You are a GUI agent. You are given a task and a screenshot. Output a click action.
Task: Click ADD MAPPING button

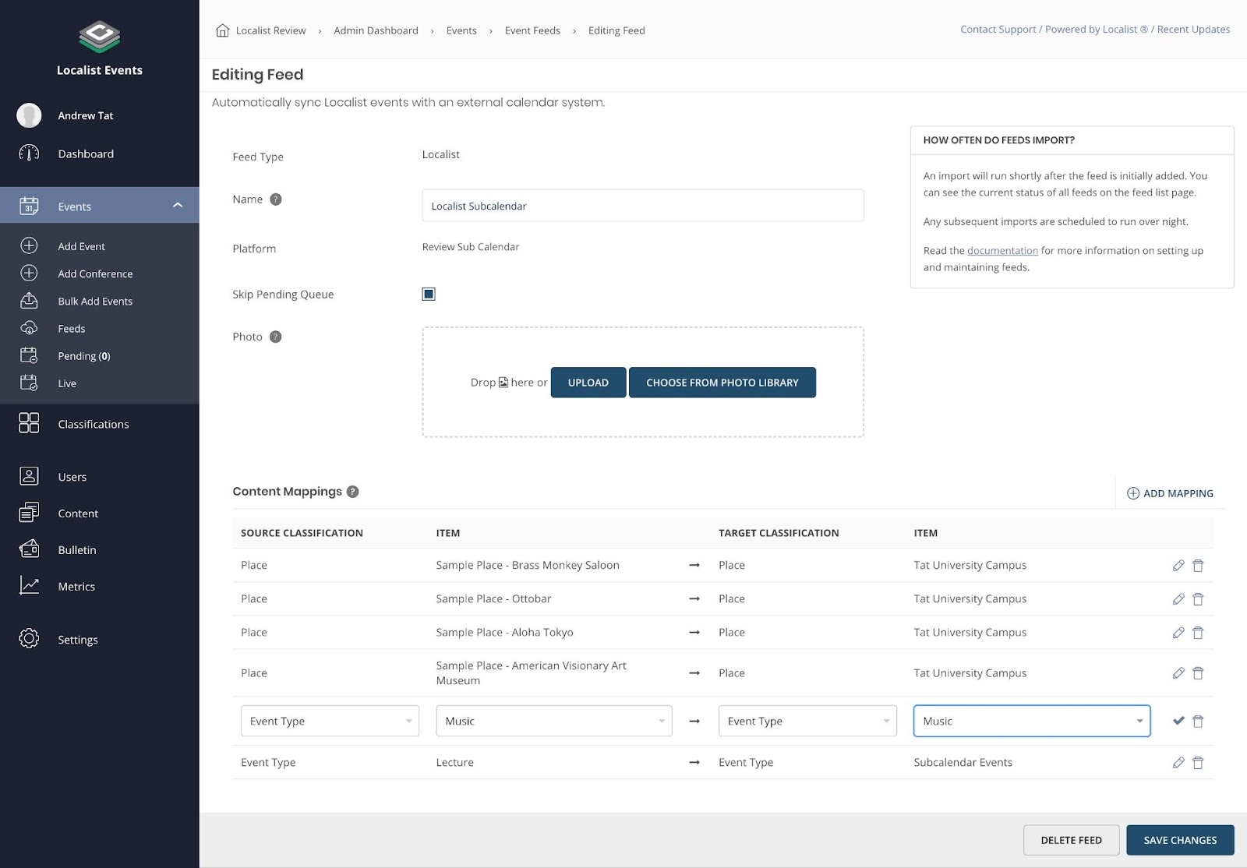pos(1171,493)
